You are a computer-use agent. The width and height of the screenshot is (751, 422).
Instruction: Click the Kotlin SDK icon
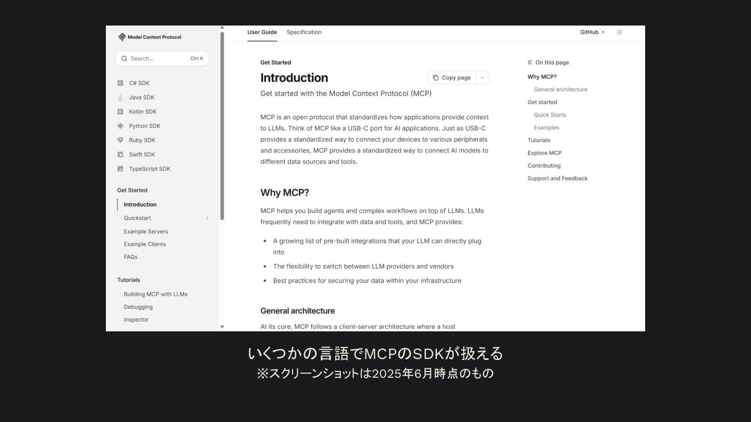tap(120, 111)
